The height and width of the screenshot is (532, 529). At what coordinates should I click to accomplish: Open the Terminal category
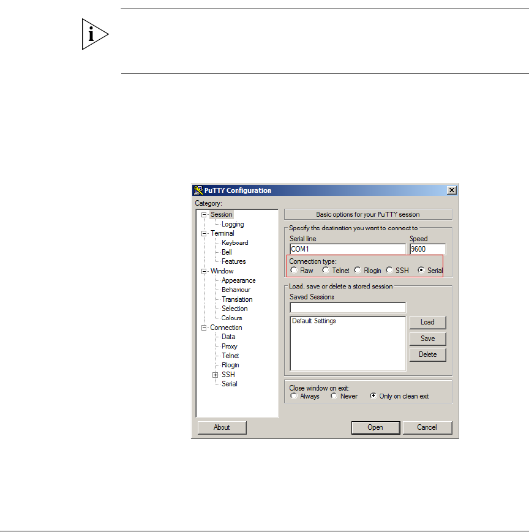(222, 233)
